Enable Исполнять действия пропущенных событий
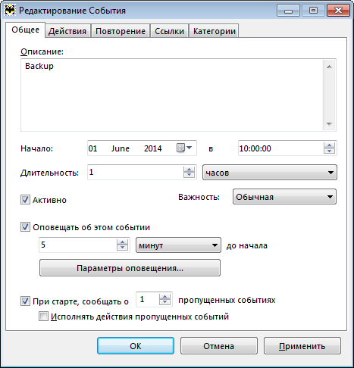 coord(43,317)
